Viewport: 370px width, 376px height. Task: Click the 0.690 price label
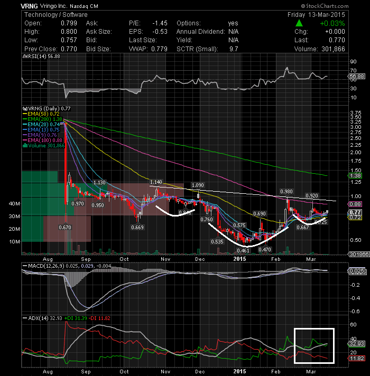coord(260,214)
